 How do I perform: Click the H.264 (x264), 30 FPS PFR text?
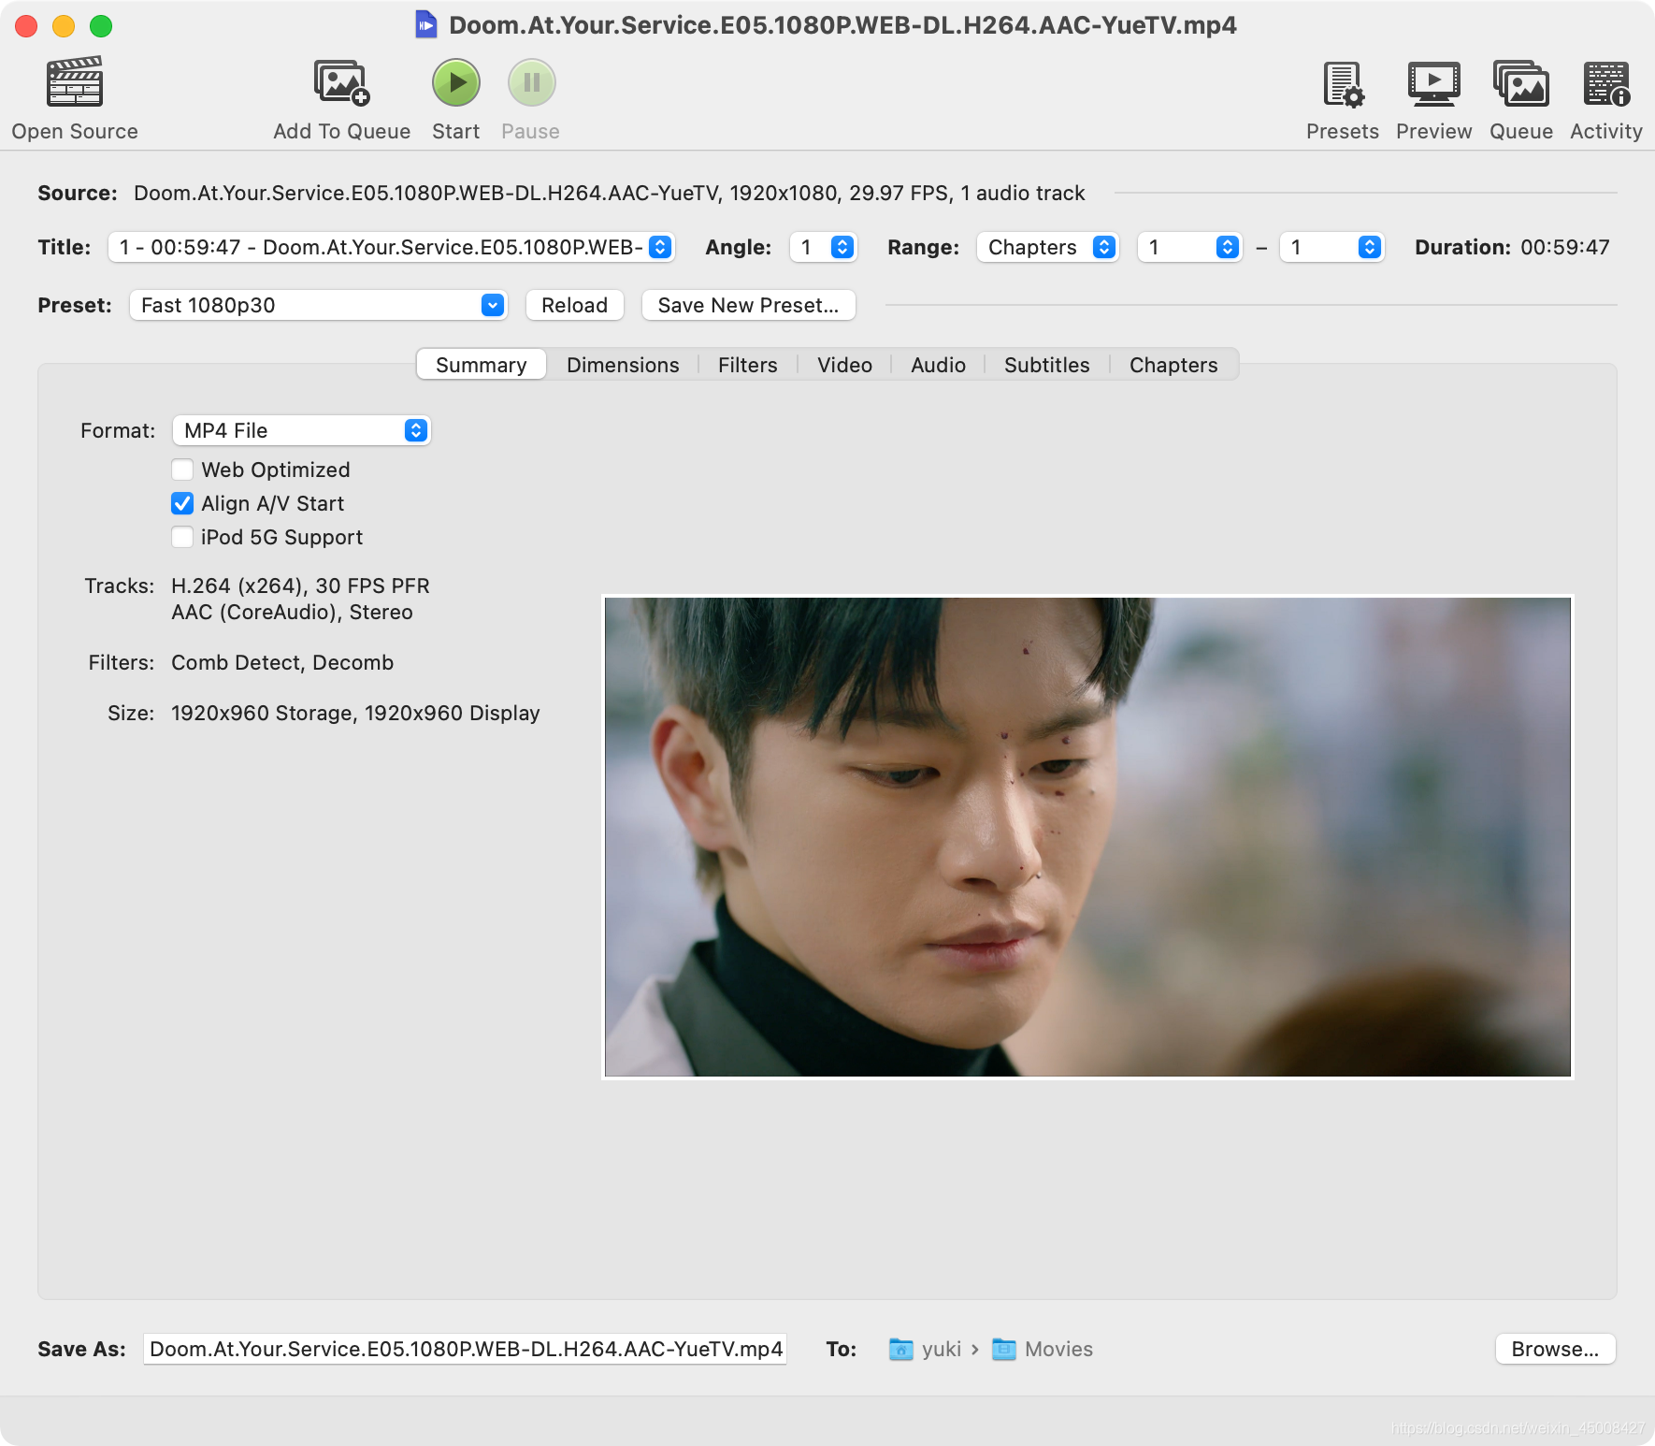[300, 586]
